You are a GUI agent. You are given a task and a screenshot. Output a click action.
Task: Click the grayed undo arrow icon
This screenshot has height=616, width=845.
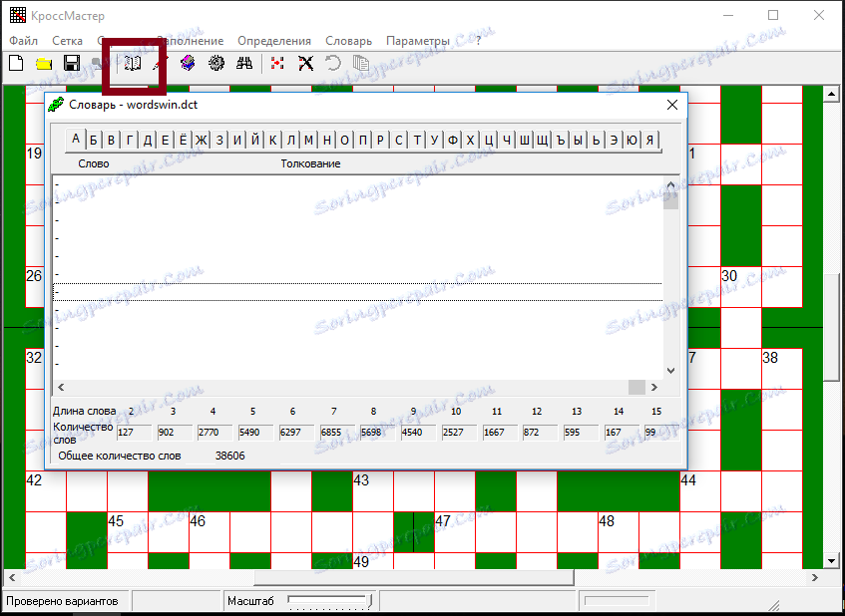point(333,64)
